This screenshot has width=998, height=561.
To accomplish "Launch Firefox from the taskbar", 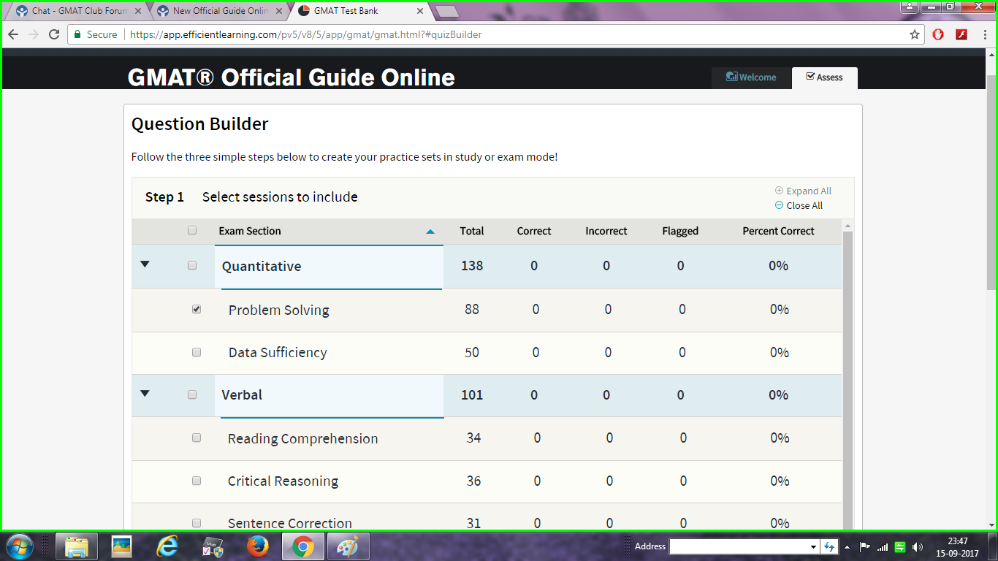I will [x=257, y=546].
